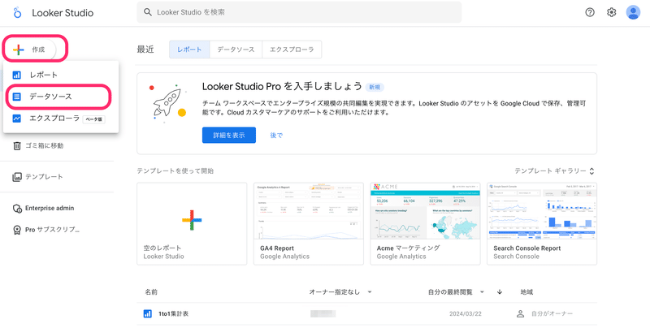This screenshot has width=650, height=328.
Task: Click the データソース list icon in menu
Action: [x=16, y=97]
